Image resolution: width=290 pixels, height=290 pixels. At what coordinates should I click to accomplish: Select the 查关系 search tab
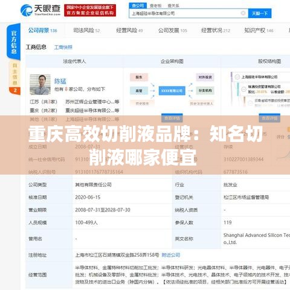pos(173,5)
